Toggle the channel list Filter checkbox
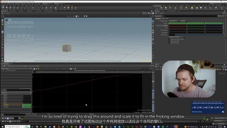The height and width of the screenshot is (128, 227). coord(2,90)
